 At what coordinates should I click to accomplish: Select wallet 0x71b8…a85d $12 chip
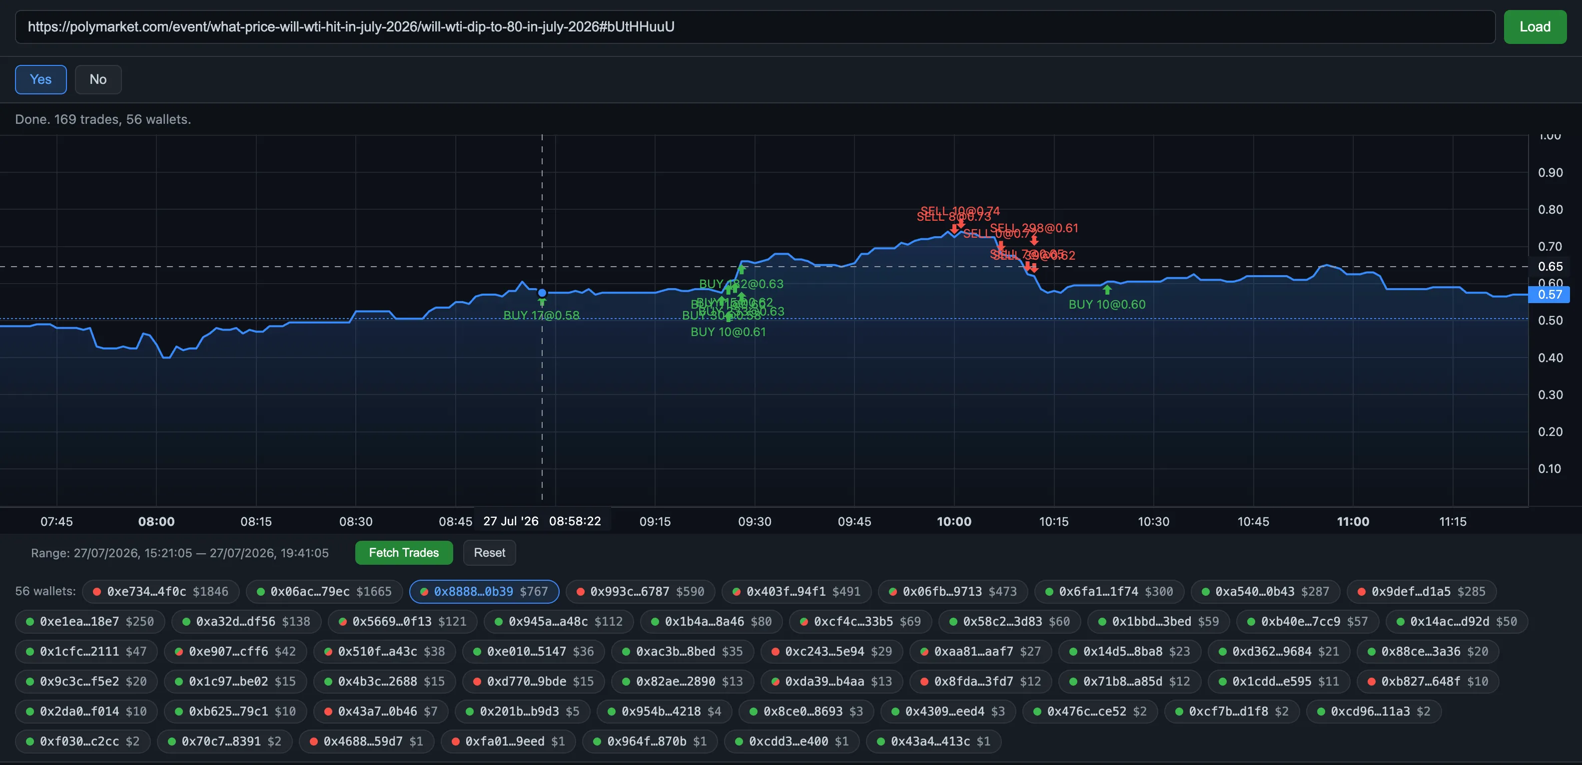(x=1129, y=682)
